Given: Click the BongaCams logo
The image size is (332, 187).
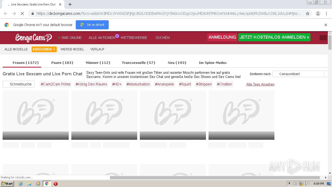Looking at the screenshot, I should 33,38.
